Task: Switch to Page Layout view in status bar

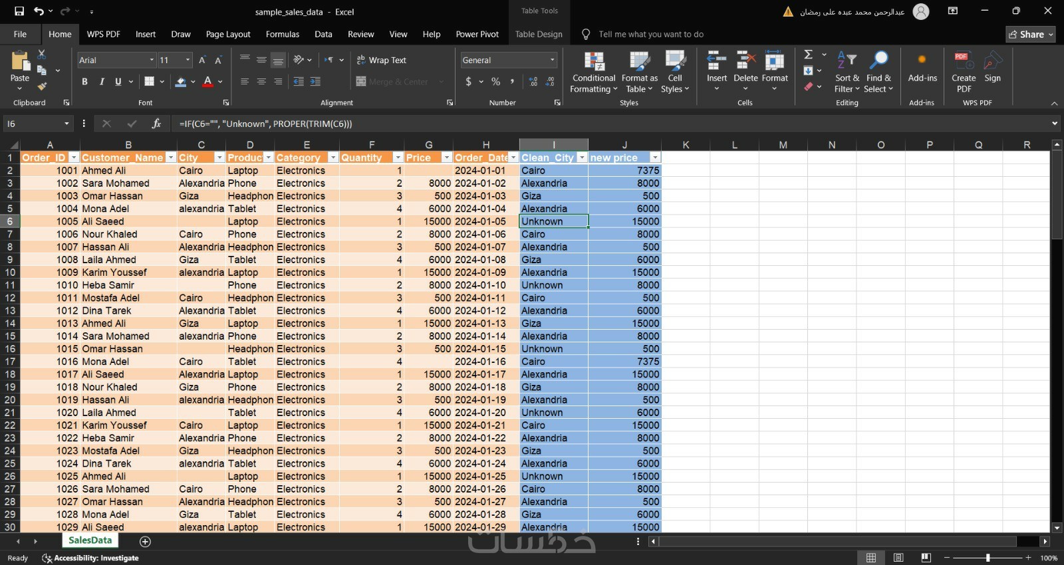Action: coord(898,558)
